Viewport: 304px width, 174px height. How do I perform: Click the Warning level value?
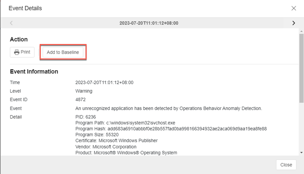point(84,91)
